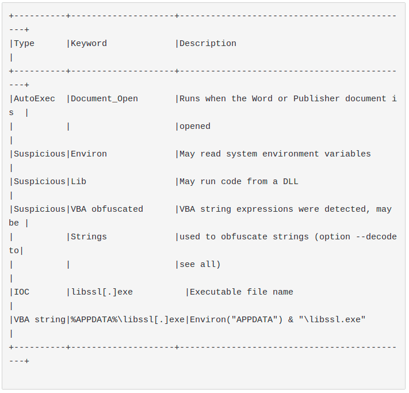Click the 'Lib' keyword
This screenshot has width=409, height=393.
[x=78, y=182]
